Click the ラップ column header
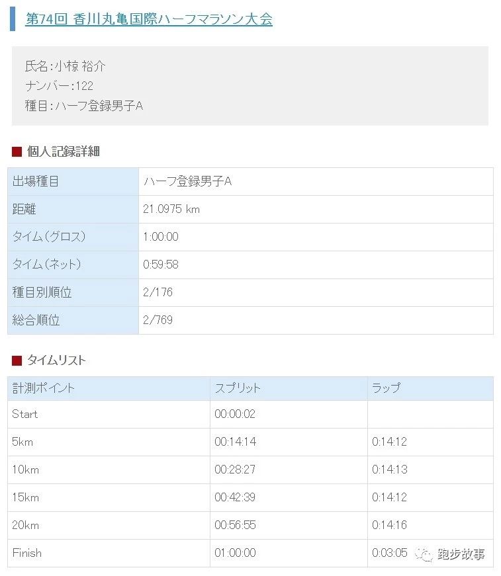The width and height of the screenshot is (501, 576). click(x=386, y=388)
